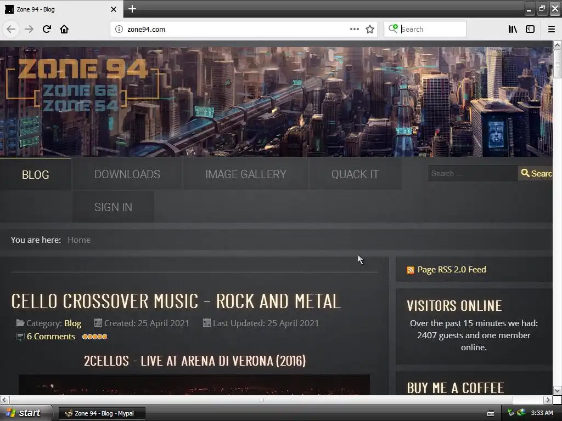562x421 pixels.
Task: Click the 2Cellos Live at Arena heading
Action: 195,361
